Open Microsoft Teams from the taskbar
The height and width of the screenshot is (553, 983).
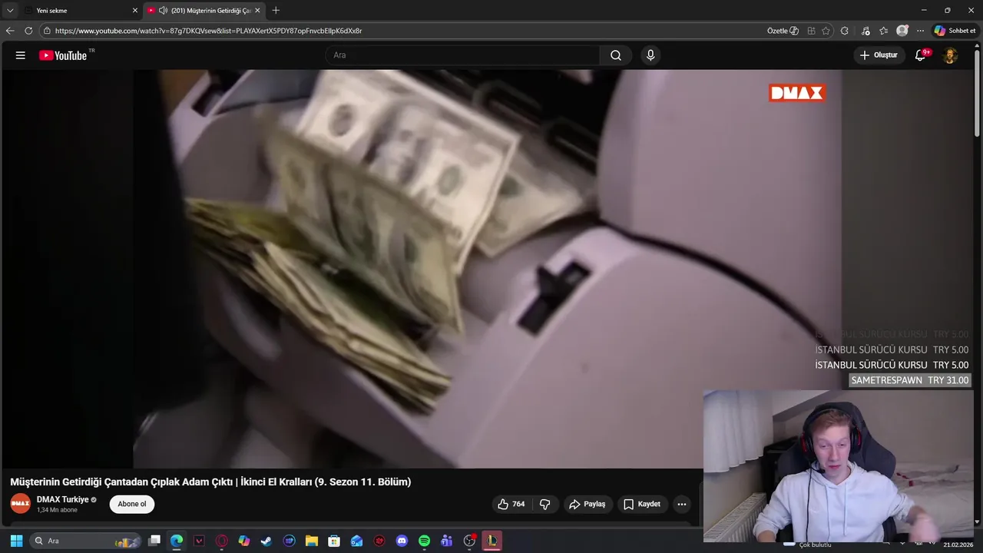(x=447, y=541)
